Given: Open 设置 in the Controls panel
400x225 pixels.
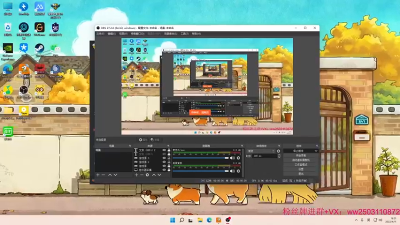Looking at the screenshot, I should pyautogui.click(x=301, y=169).
